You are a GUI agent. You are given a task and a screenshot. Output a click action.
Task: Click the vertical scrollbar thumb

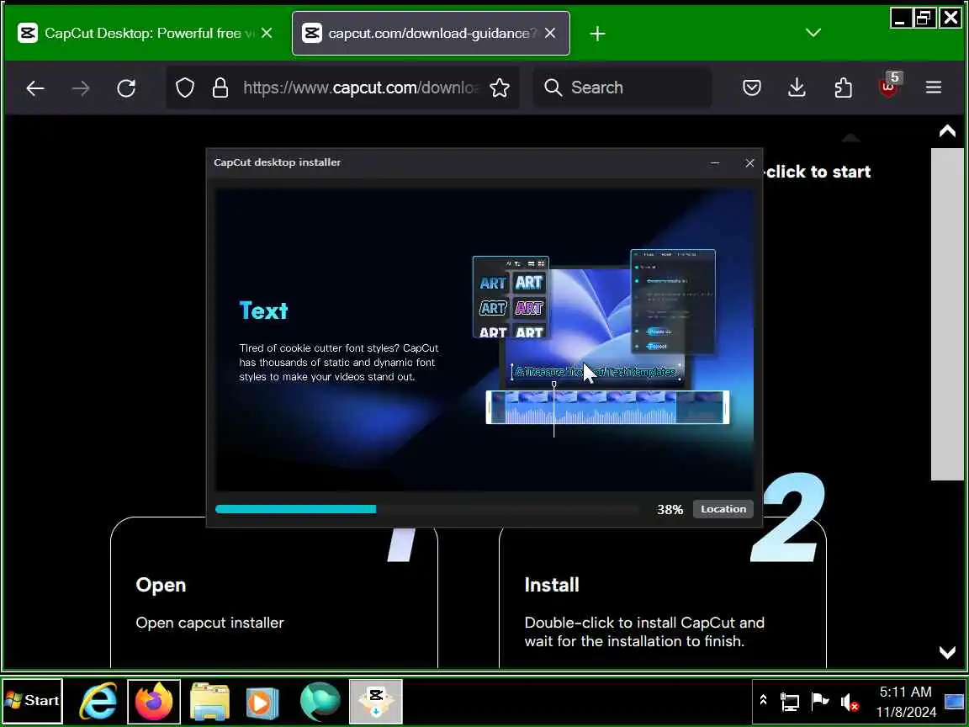click(x=947, y=313)
